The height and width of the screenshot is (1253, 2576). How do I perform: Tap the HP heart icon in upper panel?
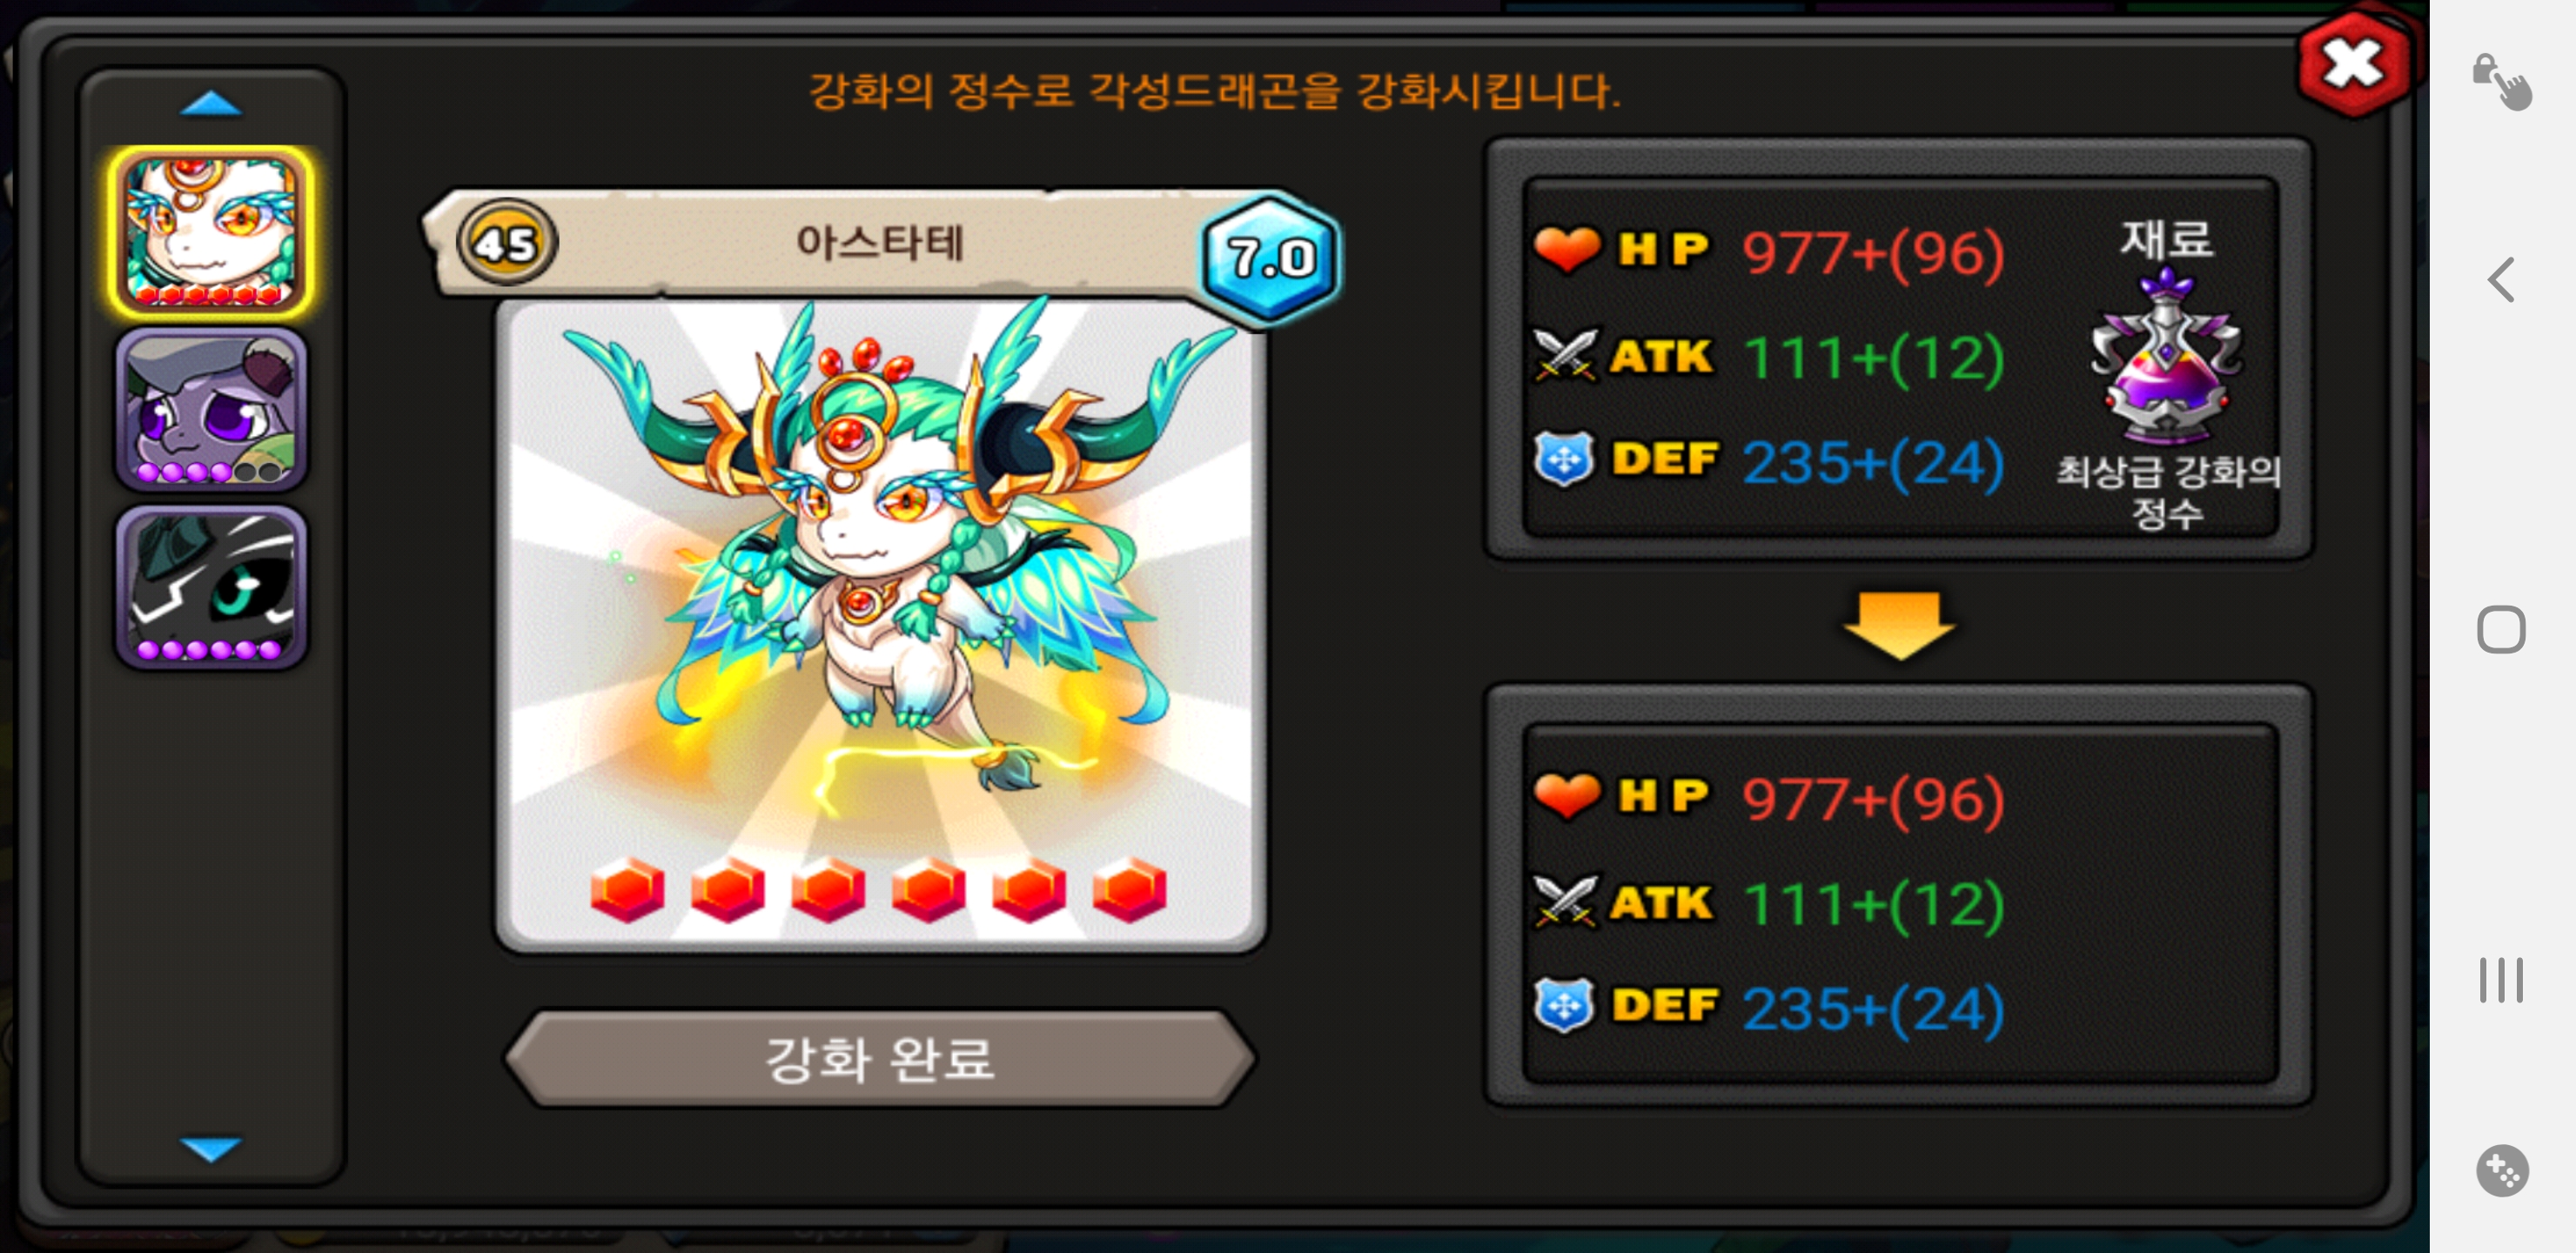tap(1566, 249)
